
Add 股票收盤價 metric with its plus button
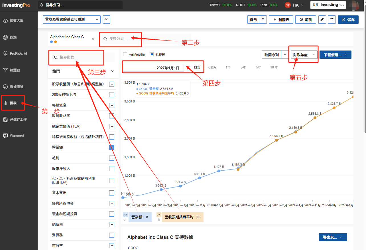112,84
